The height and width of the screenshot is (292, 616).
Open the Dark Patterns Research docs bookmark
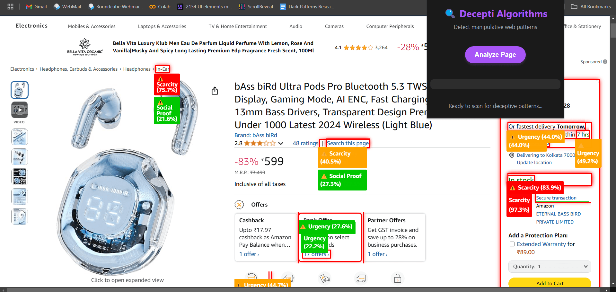[307, 6]
